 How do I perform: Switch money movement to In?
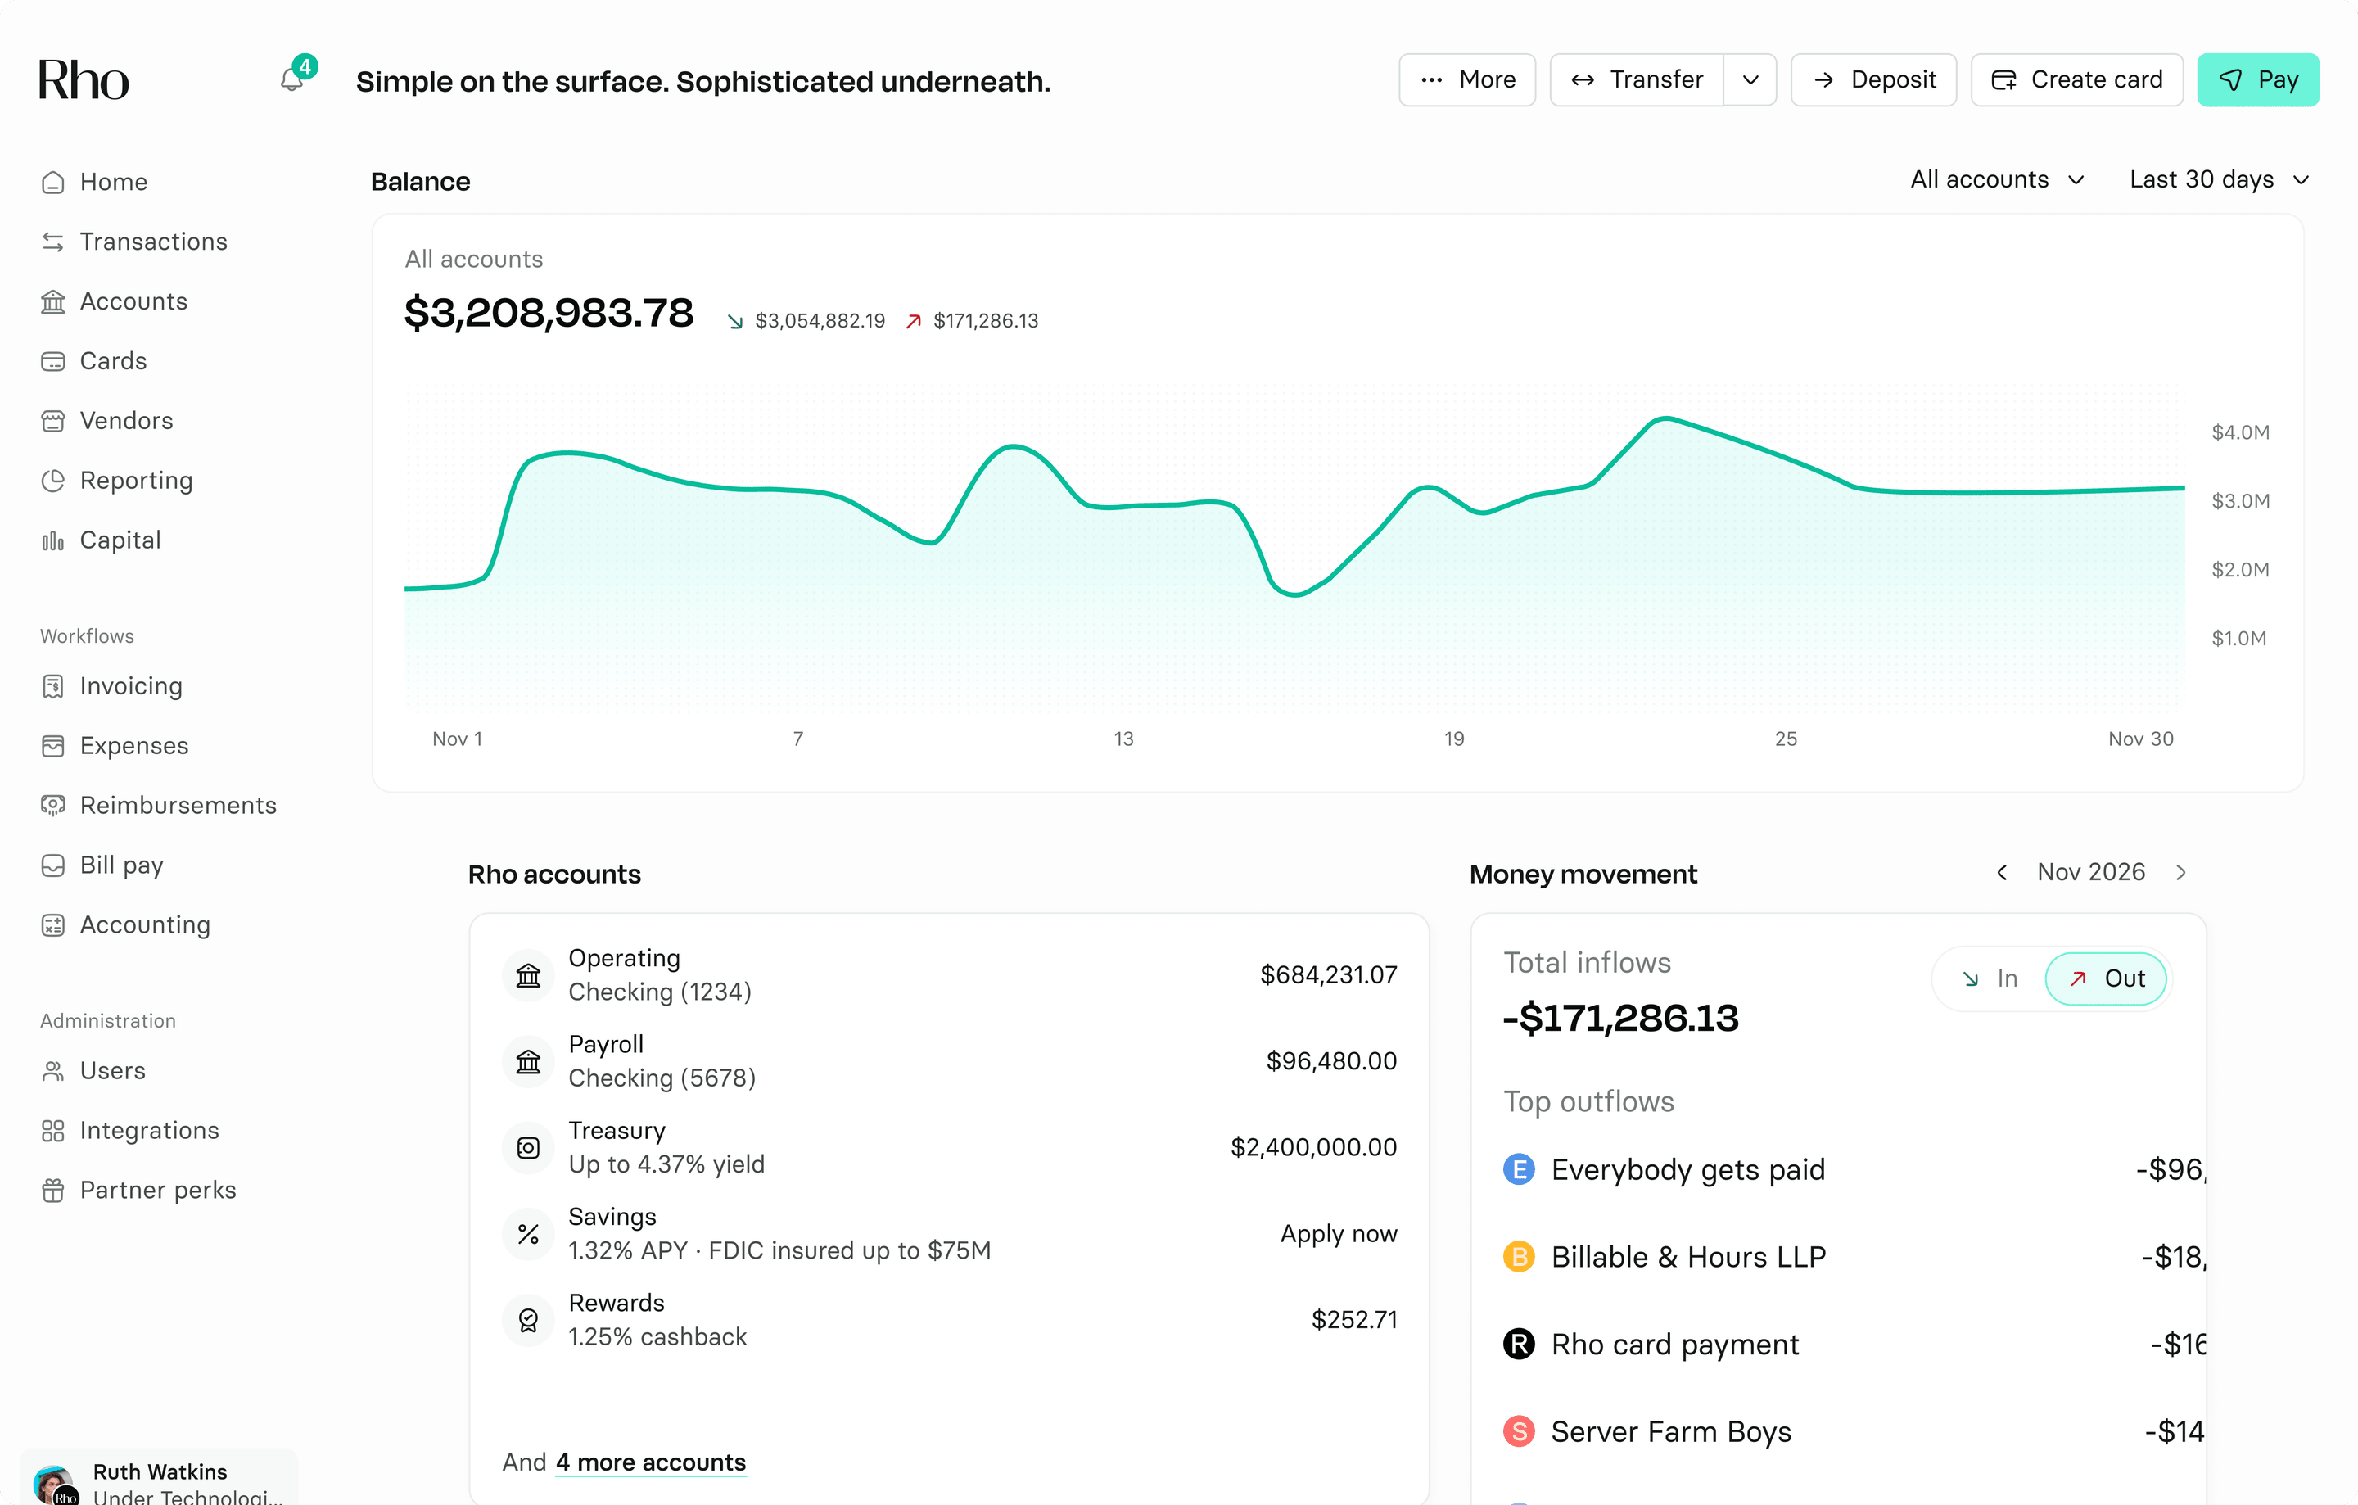click(x=1990, y=978)
